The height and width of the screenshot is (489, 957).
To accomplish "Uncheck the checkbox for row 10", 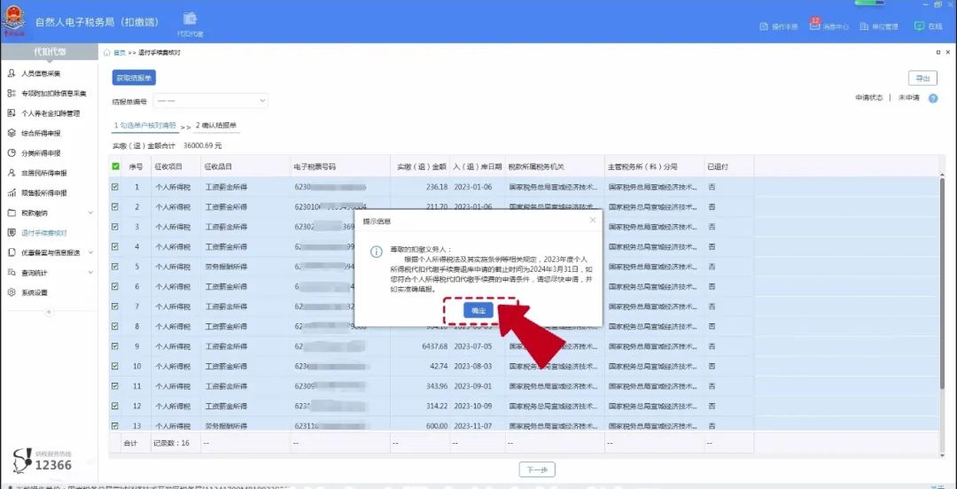I will tap(115, 366).
